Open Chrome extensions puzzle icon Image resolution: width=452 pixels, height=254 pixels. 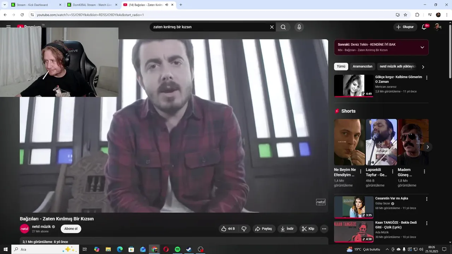point(417,15)
